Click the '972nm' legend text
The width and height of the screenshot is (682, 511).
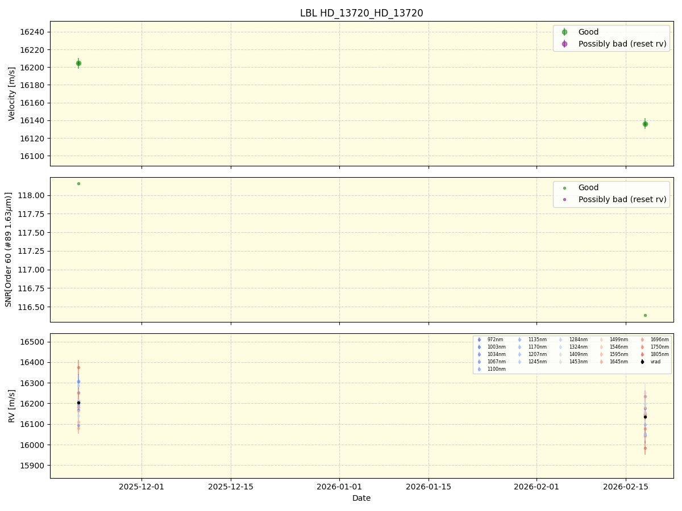pos(495,340)
